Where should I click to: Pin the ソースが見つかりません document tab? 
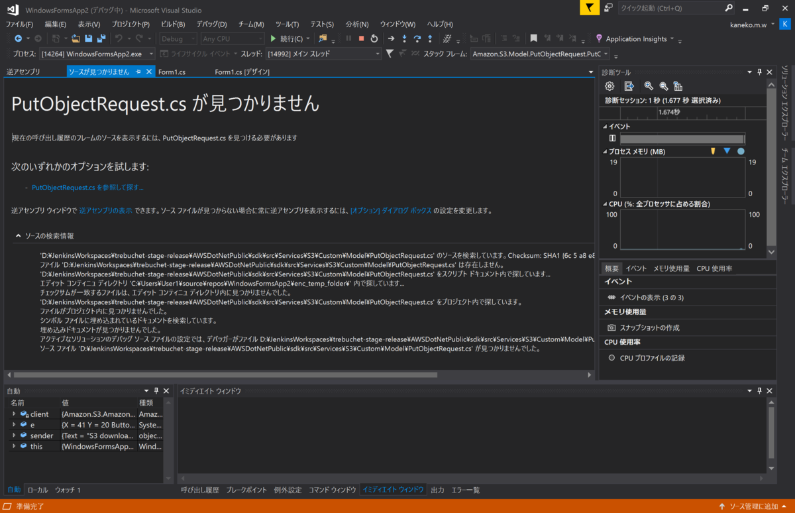(138, 72)
